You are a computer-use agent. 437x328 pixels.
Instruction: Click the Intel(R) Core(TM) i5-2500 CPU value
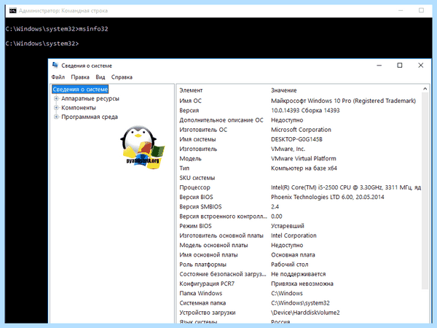[x=346, y=187]
